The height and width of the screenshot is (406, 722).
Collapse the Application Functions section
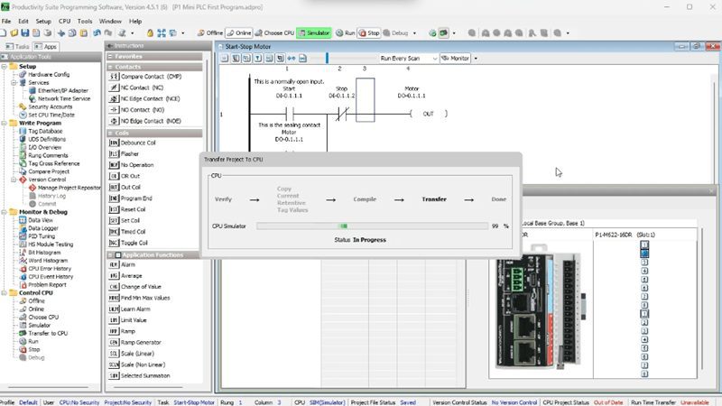(110, 255)
